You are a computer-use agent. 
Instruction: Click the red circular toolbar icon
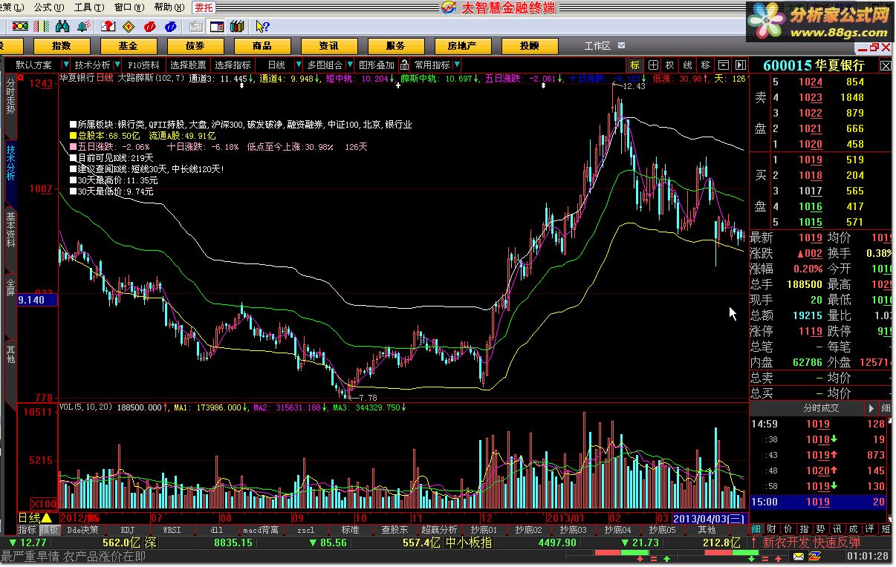[x=149, y=27]
